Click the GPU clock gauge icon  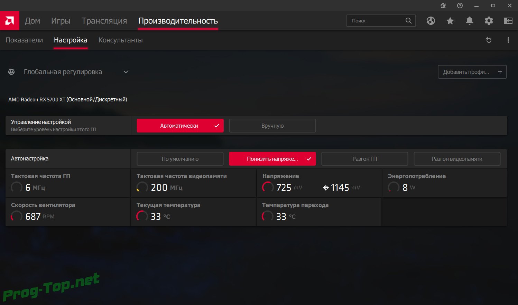point(17,187)
